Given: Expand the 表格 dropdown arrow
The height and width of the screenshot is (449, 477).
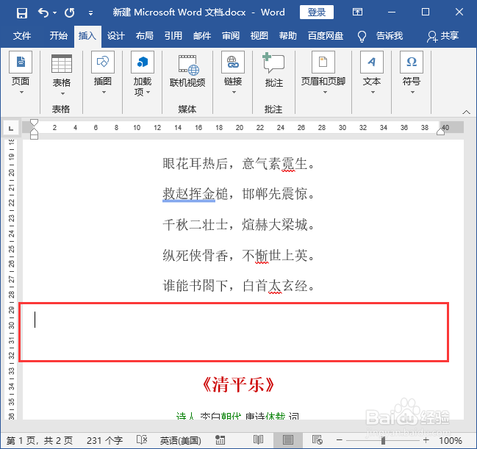Looking at the screenshot, I should point(62,93).
